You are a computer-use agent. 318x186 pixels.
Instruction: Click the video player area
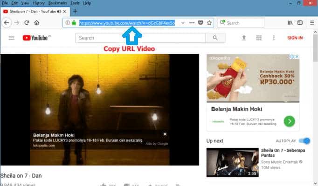(100, 110)
